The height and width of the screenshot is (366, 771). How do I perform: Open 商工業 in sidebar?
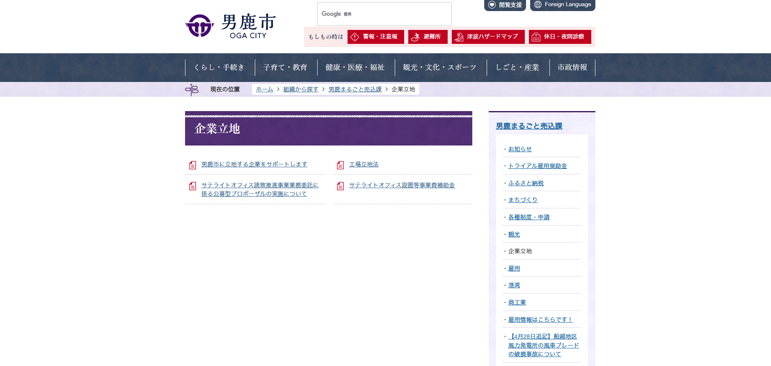(x=517, y=302)
